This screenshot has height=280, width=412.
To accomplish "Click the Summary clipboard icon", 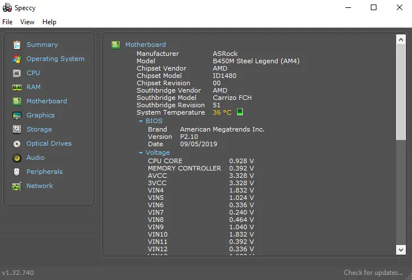I will click(x=17, y=45).
